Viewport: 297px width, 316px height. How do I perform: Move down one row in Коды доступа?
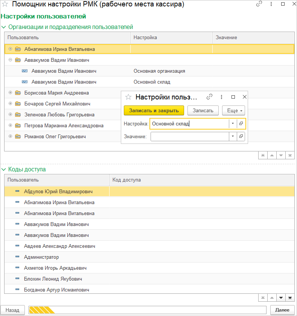pos(281,298)
